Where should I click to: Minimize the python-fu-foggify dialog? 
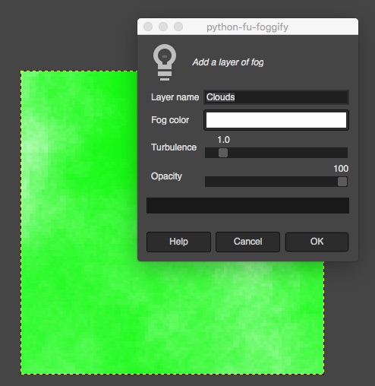pyautogui.click(x=163, y=27)
